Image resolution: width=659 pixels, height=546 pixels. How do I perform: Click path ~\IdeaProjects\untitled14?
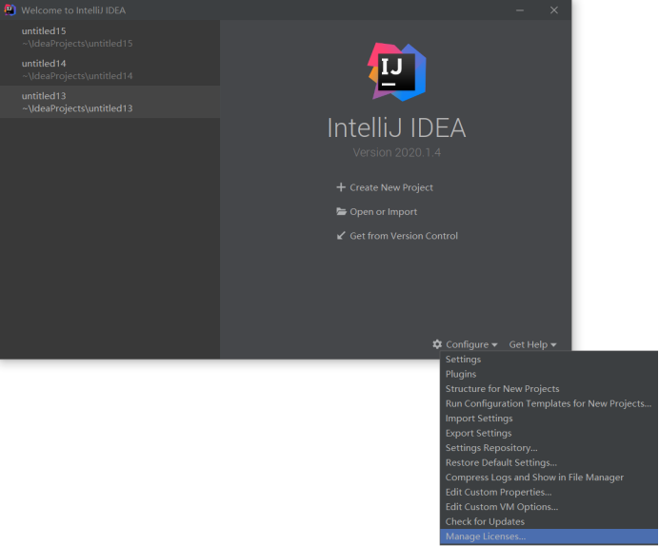[x=77, y=76]
